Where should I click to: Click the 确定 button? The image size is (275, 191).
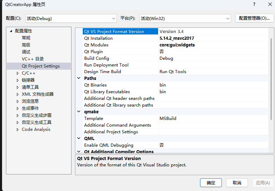[211, 183]
